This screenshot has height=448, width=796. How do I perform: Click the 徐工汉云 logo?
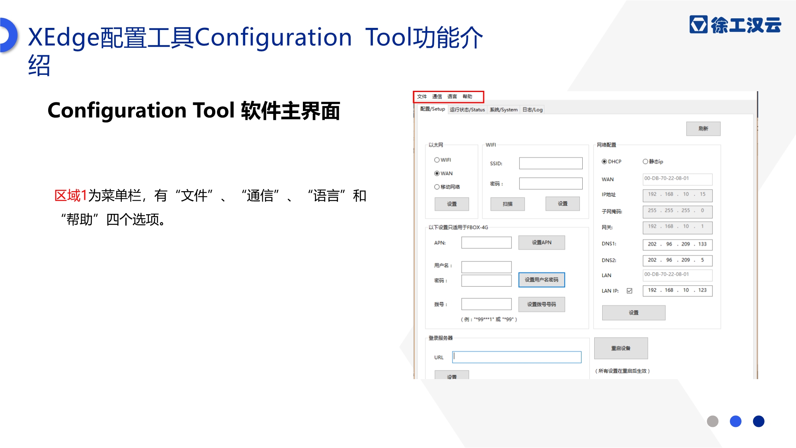pyautogui.click(x=736, y=25)
